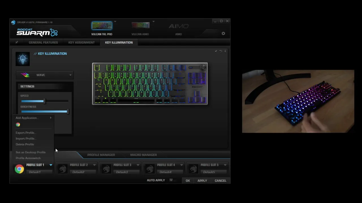Image resolution: width=362 pixels, height=203 pixels.
Task: Open the AIMO logo tab
Action: tap(178, 26)
